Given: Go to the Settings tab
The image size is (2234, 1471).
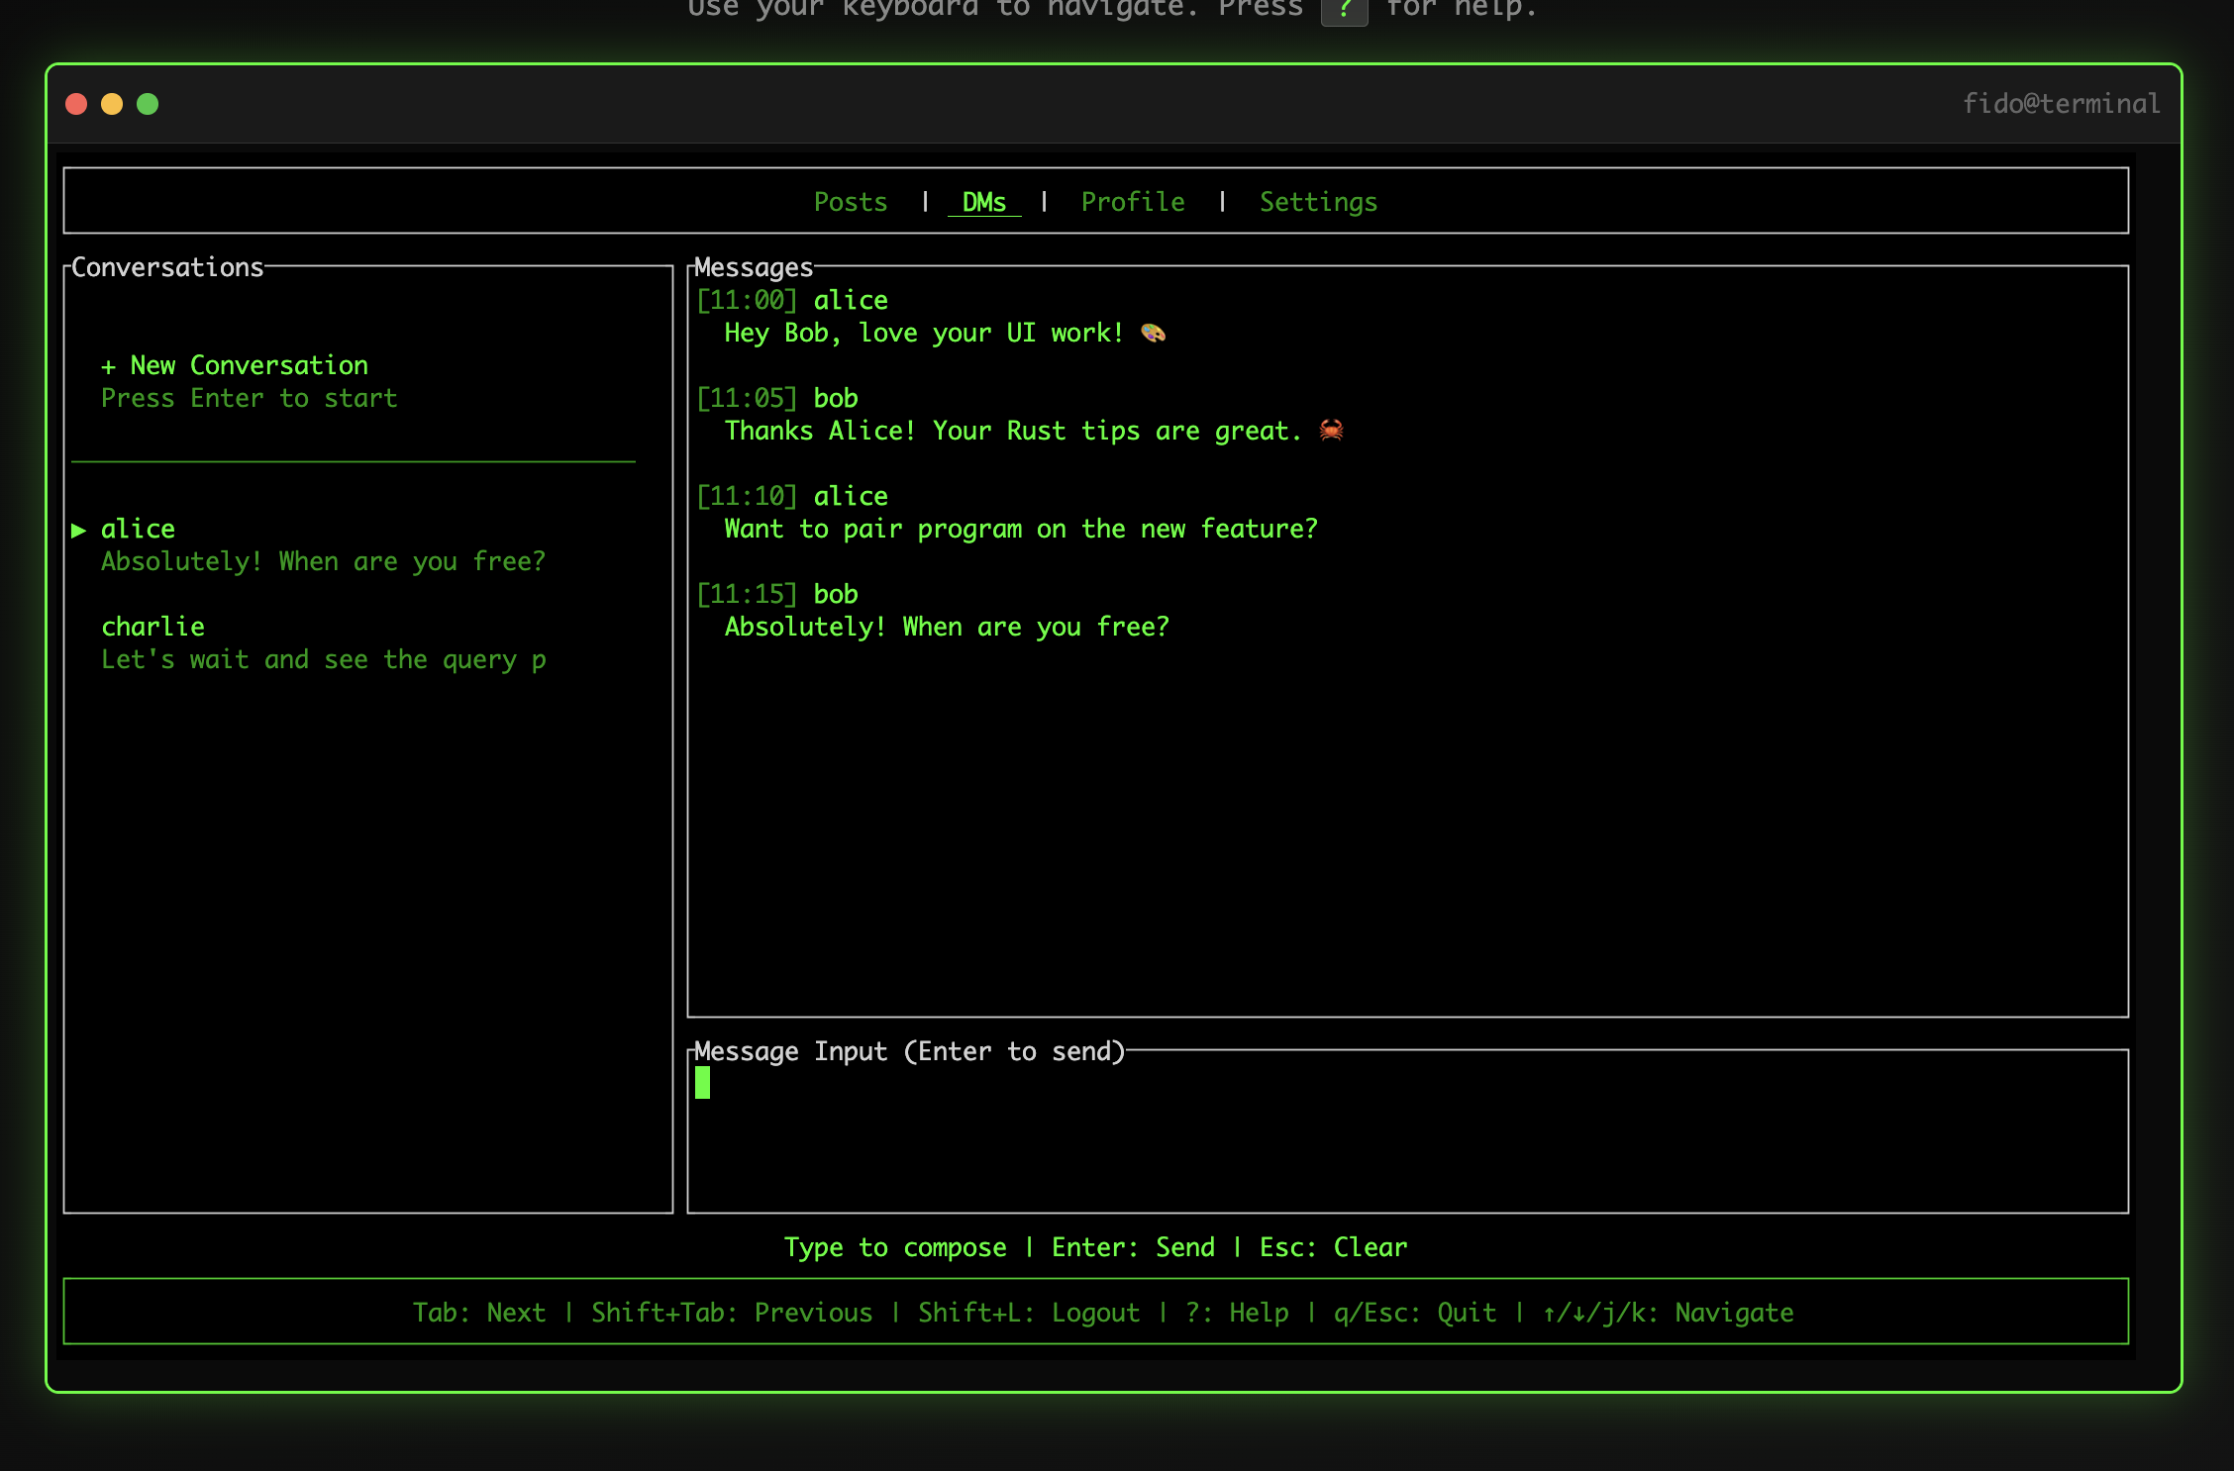Looking at the screenshot, I should 1317,202.
